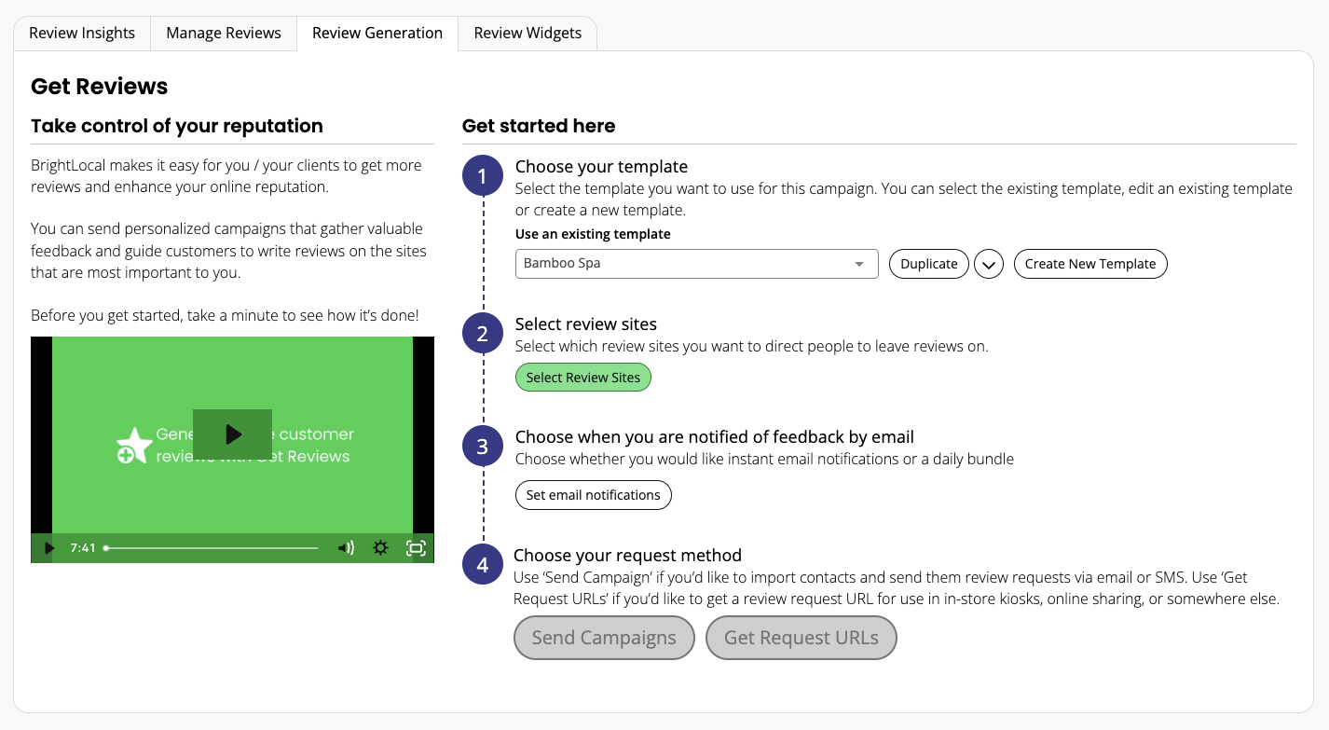Click the Duplicate template button

point(928,264)
